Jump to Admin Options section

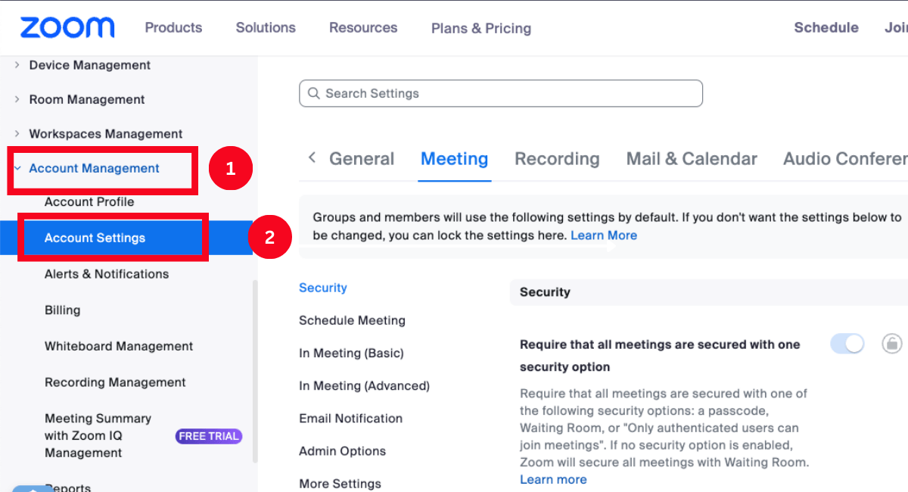coord(342,451)
